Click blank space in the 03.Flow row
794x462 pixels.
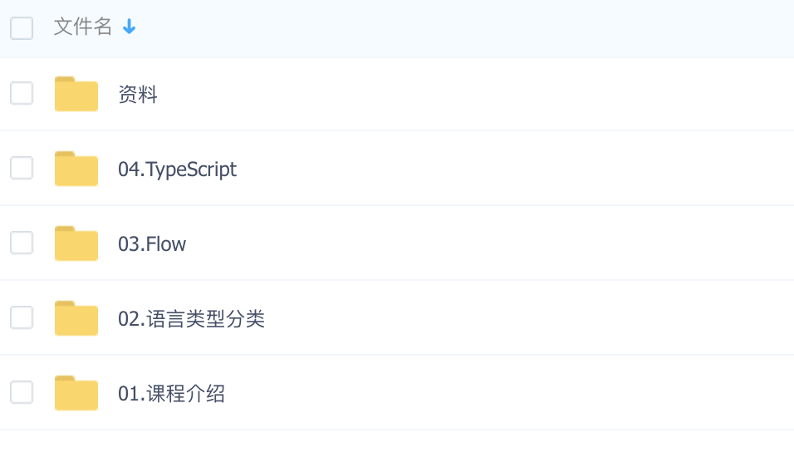pos(486,243)
